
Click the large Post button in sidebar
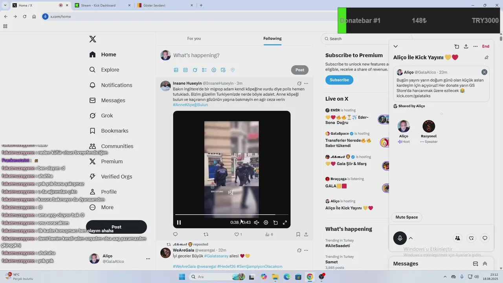click(x=116, y=227)
